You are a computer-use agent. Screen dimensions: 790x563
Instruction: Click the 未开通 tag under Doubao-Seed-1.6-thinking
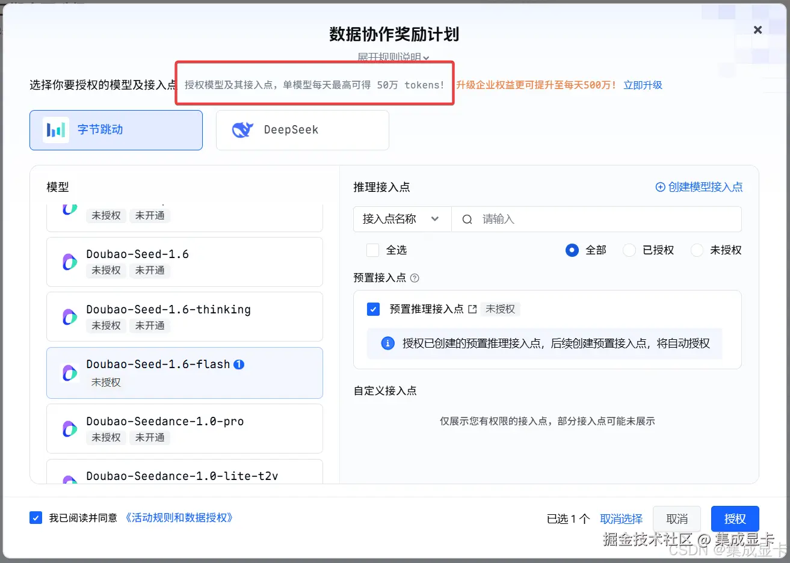click(x=150, y=326)
